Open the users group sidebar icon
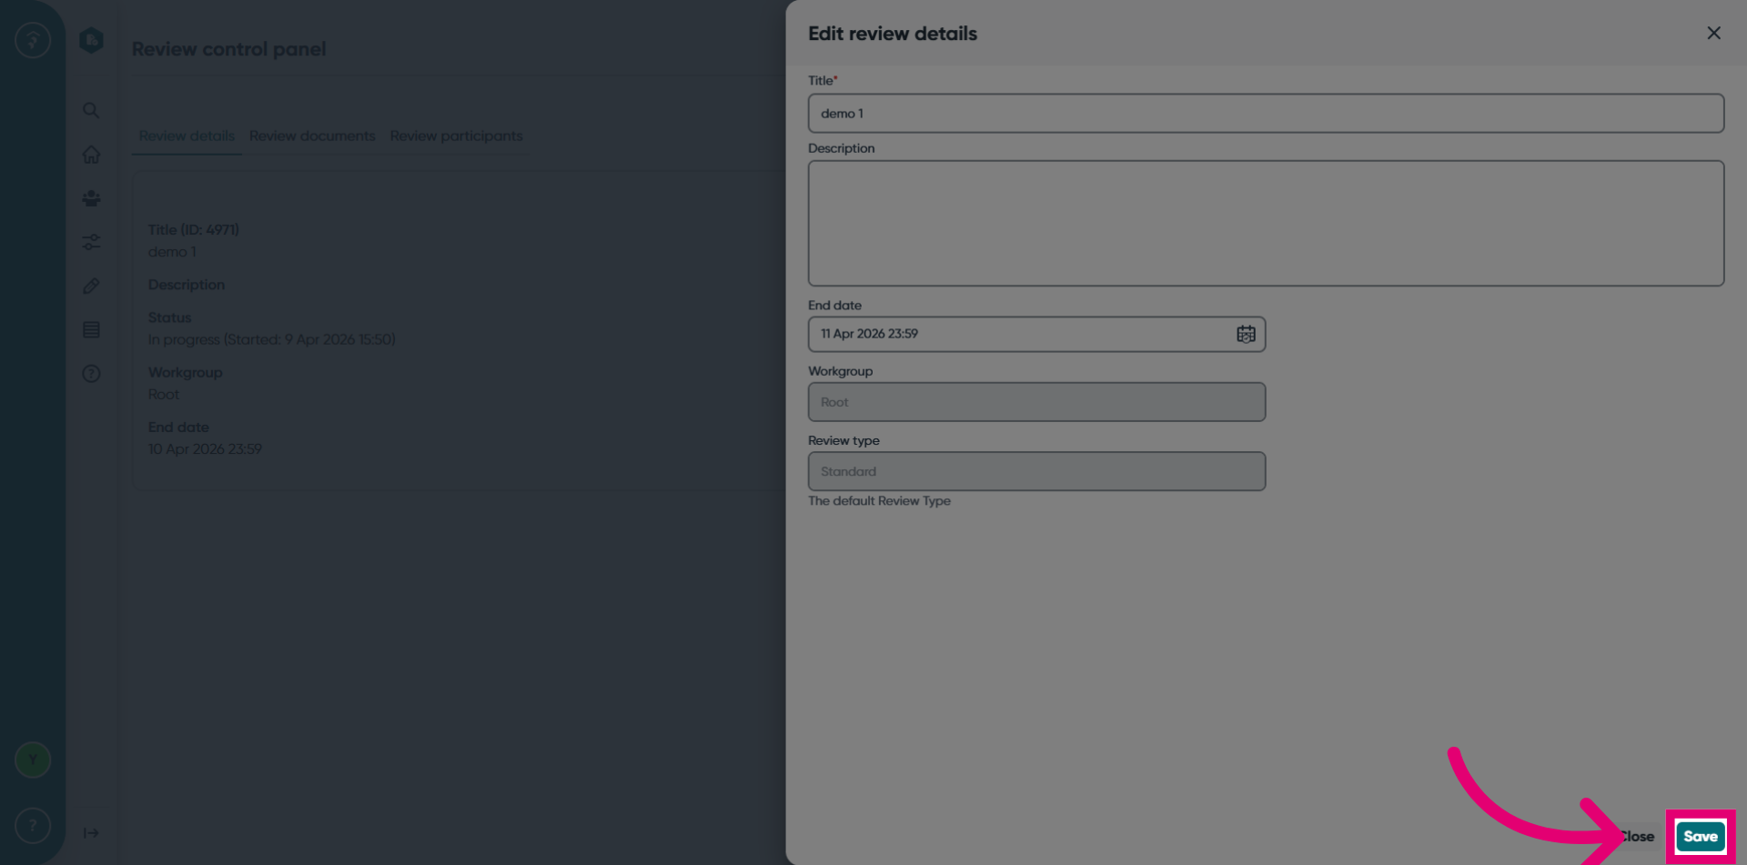The width and height of the screenshot is (1747, 865). tap(91, 198)
